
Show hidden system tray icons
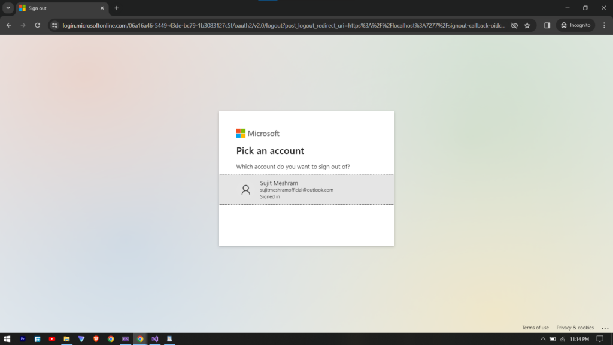[543, 339]
